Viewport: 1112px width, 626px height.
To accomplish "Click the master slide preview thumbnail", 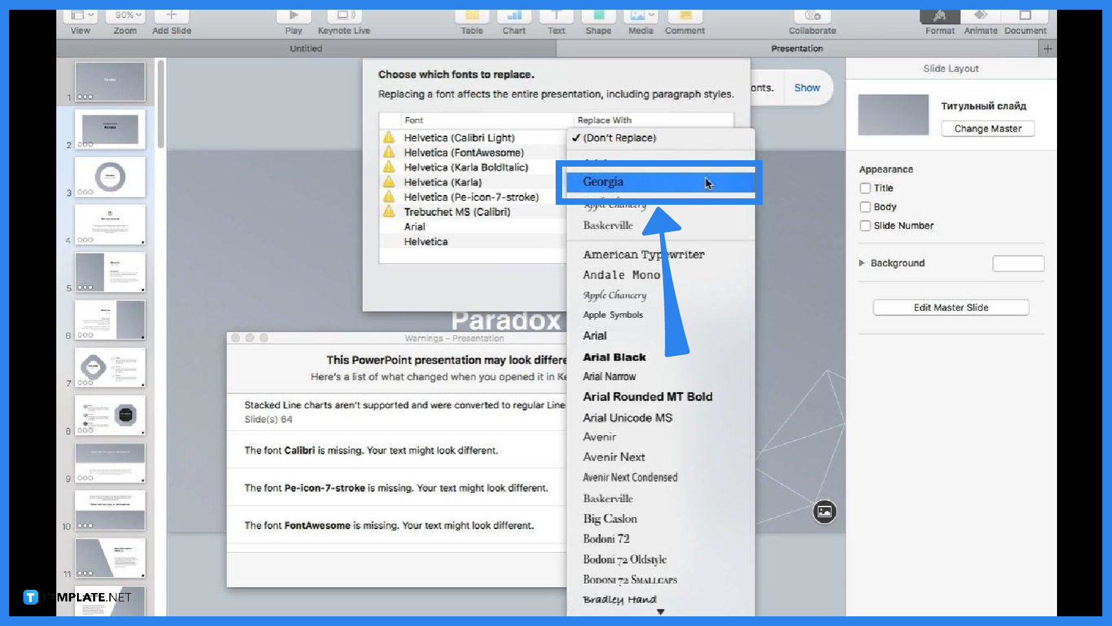I will click(x=893, y=115).
